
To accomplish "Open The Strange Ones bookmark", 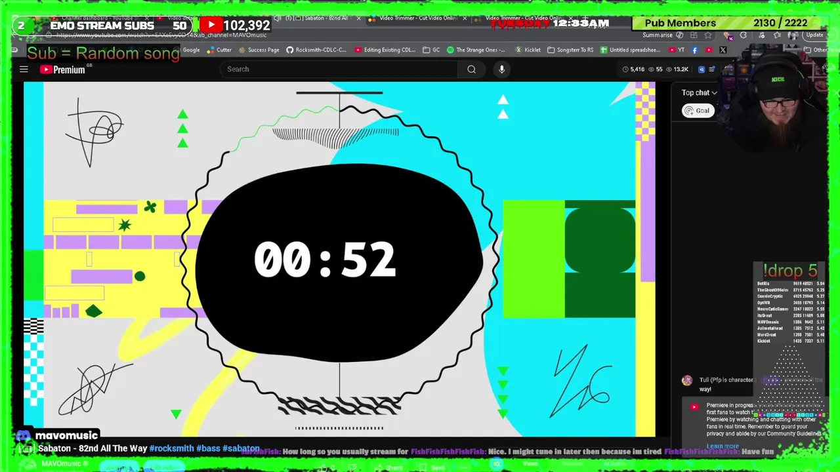I will tap(476, 50).
